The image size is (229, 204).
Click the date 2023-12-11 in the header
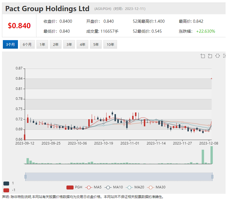(x=134, y=9)
